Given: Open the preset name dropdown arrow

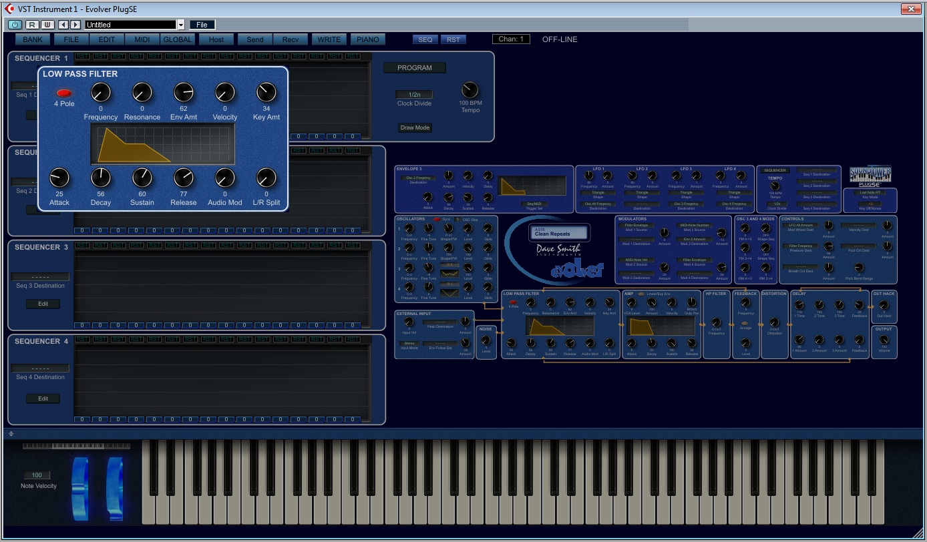Looking at the screenshot, I should tap(180, 25).
